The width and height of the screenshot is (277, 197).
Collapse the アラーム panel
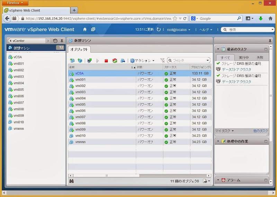218,180
